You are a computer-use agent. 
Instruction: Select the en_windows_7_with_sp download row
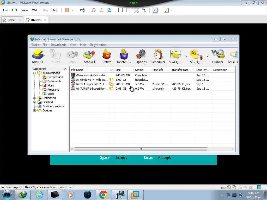click(x=152, y=80)
